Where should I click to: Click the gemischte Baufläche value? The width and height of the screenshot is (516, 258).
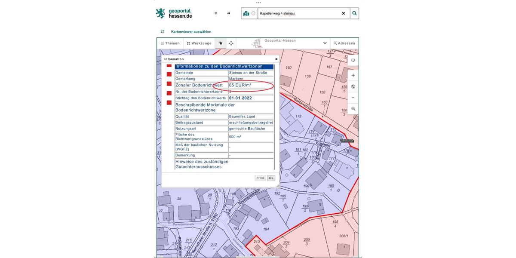[x=247, y=129]
